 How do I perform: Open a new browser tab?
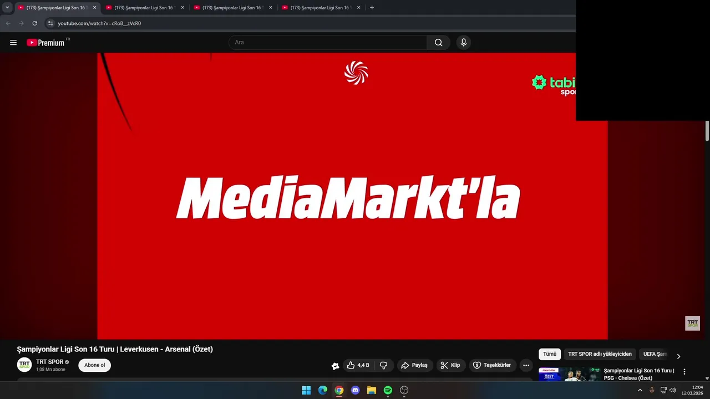(x=372, y=8)
